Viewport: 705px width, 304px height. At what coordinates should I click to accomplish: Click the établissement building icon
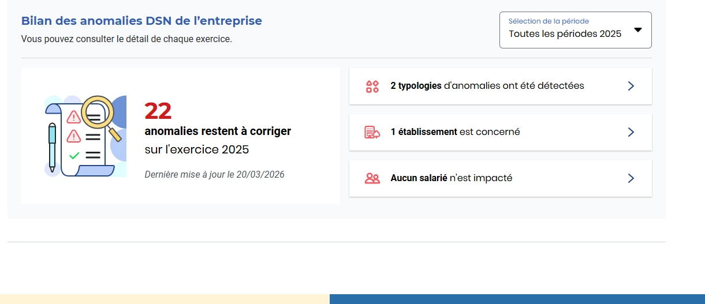point(372,132)
